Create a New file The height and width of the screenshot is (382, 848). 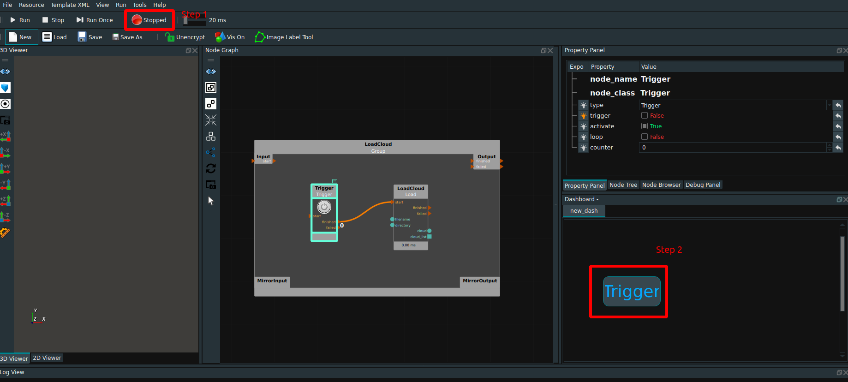click(x=21, y=37)
